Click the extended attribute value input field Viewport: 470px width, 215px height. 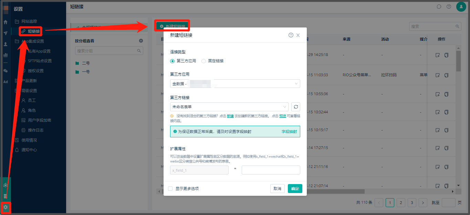pos(271,170)
